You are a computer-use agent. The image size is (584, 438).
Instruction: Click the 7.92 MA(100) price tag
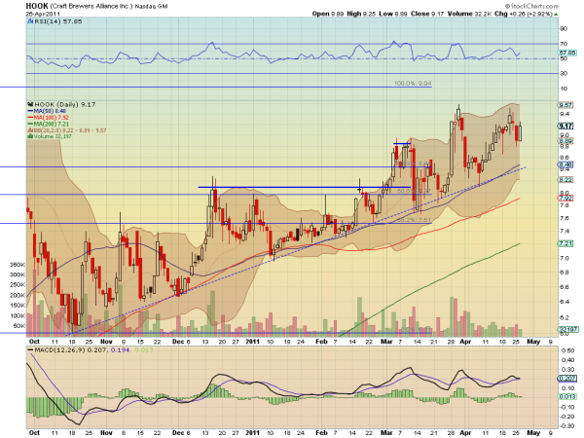[566, 199]
